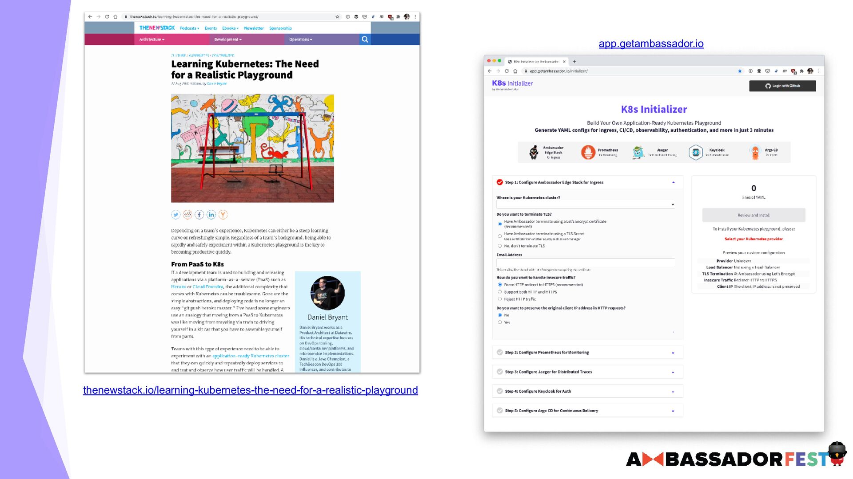Click the Argo CD mascot icon

pyautogui.click(x=755, y=152)
